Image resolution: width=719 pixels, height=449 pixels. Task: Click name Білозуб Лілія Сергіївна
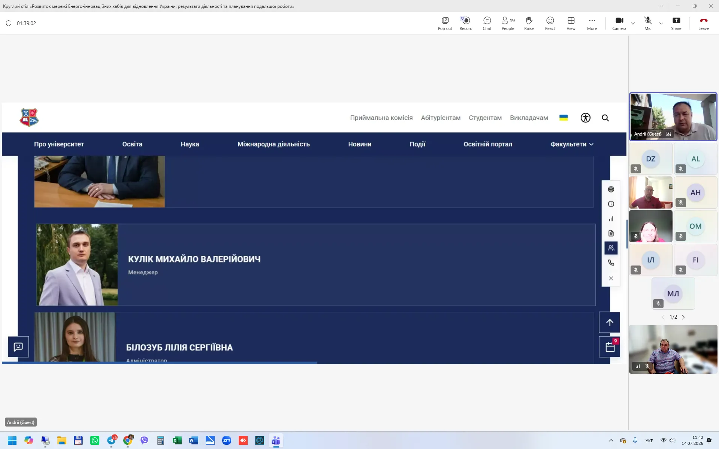click(x=179, y=348)
